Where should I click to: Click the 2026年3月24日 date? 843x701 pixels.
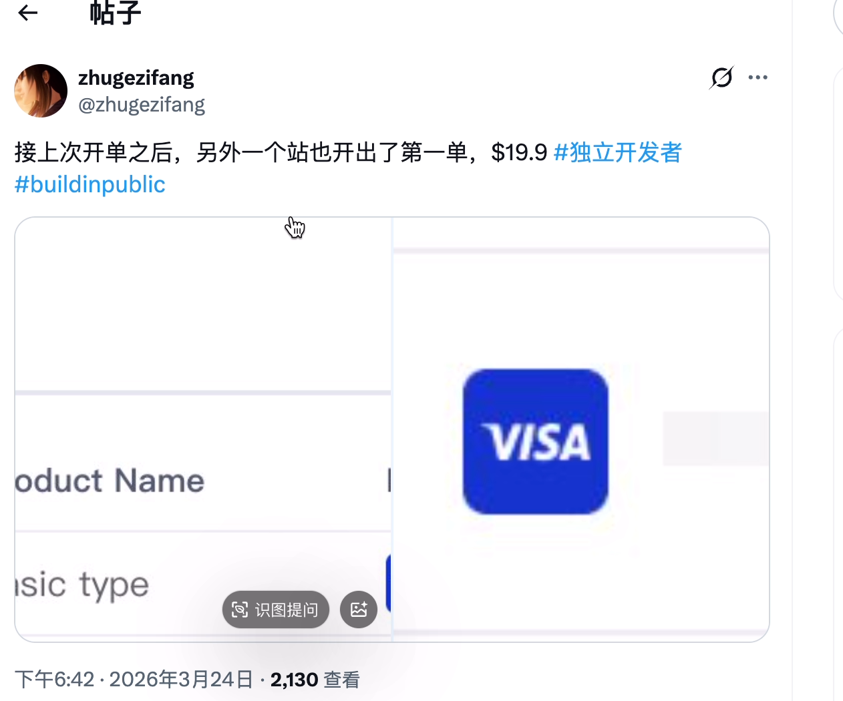click(x=181, y=680)
